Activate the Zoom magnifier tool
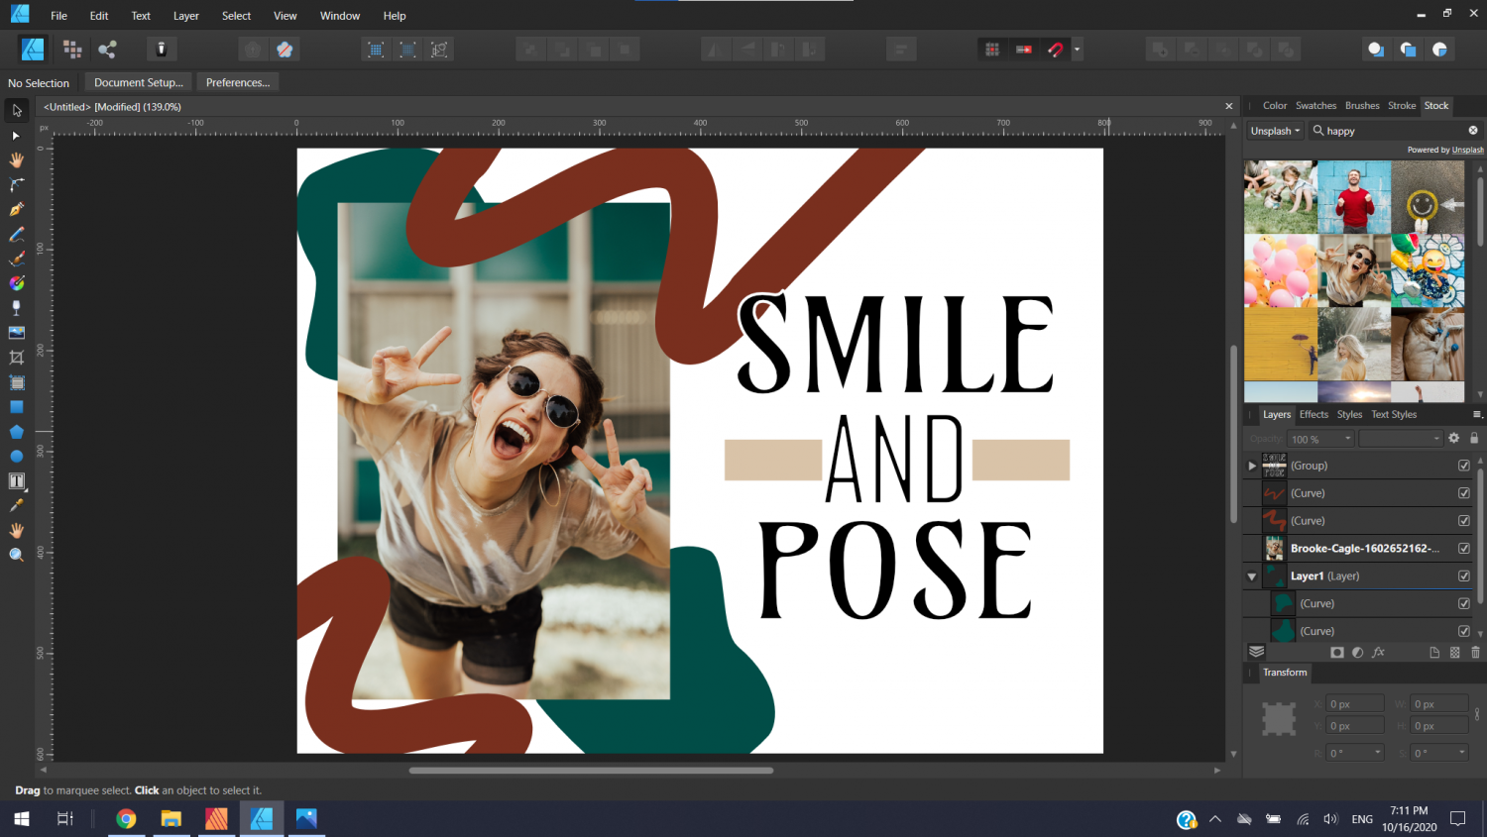The width and height of the screenshot is (1487, 837). [17, 555]
